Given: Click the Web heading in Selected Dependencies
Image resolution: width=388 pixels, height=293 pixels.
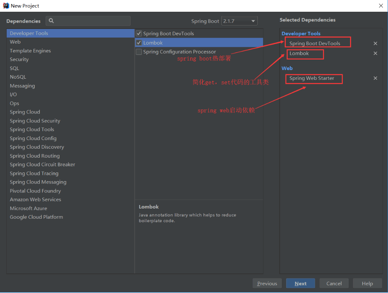Looking at the screenshot, I should coord(287,68).
